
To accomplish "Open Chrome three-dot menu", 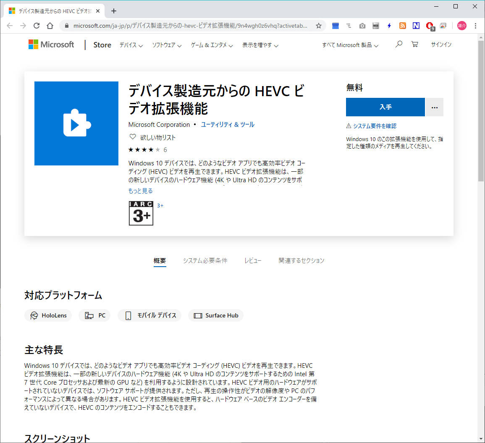I will pos(475,26).
